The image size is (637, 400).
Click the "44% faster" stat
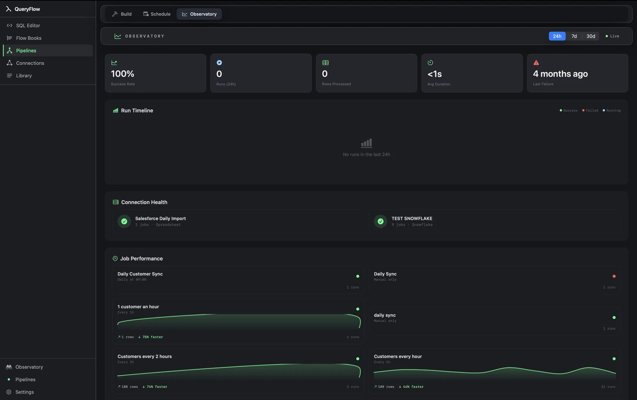[x=411, y=387]
